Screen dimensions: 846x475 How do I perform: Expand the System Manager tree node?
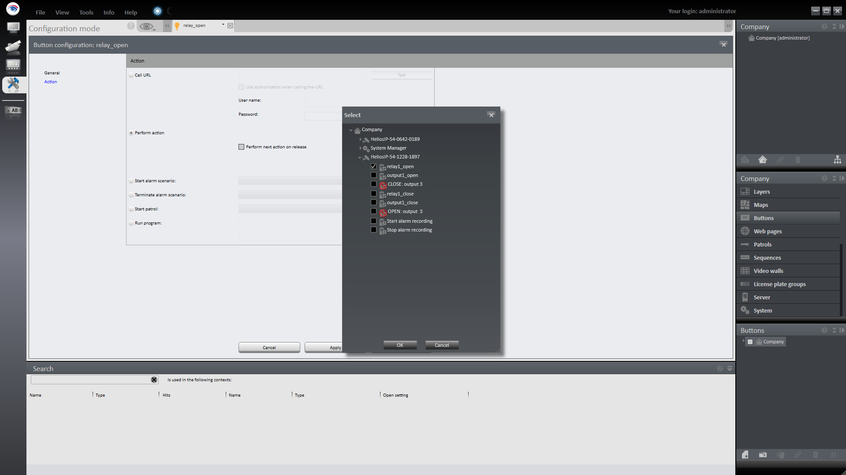tap(360, 148)
